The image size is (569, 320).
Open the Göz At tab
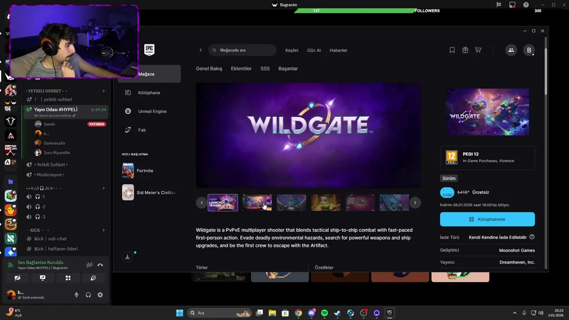[314, 50]
